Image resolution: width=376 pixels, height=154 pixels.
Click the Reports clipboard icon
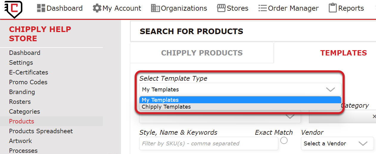click(333, 8)
